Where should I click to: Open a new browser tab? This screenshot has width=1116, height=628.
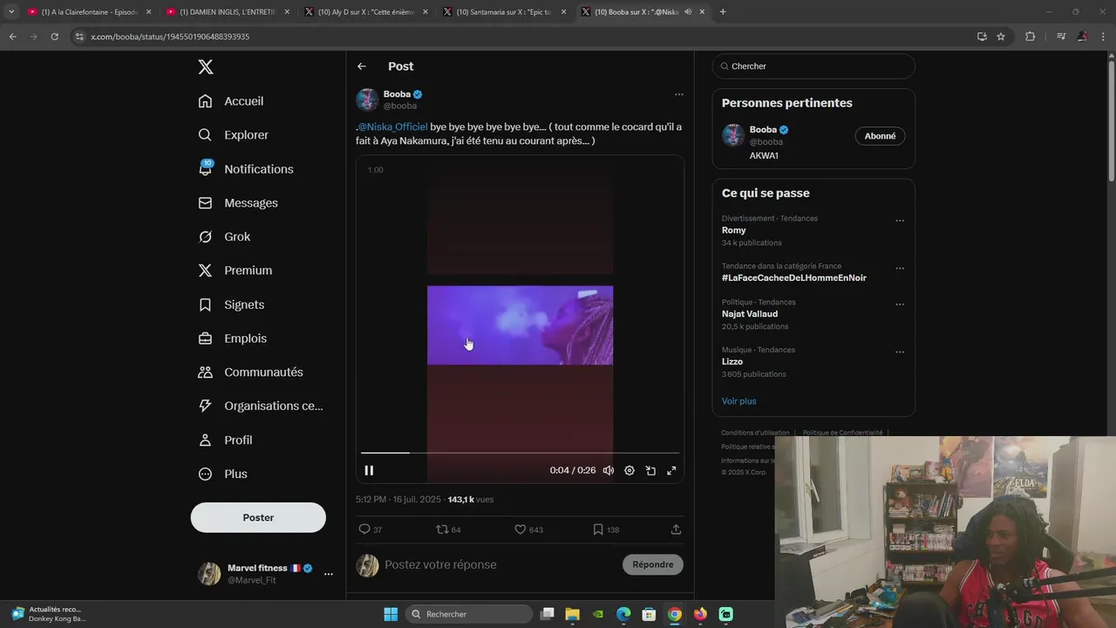723,12
